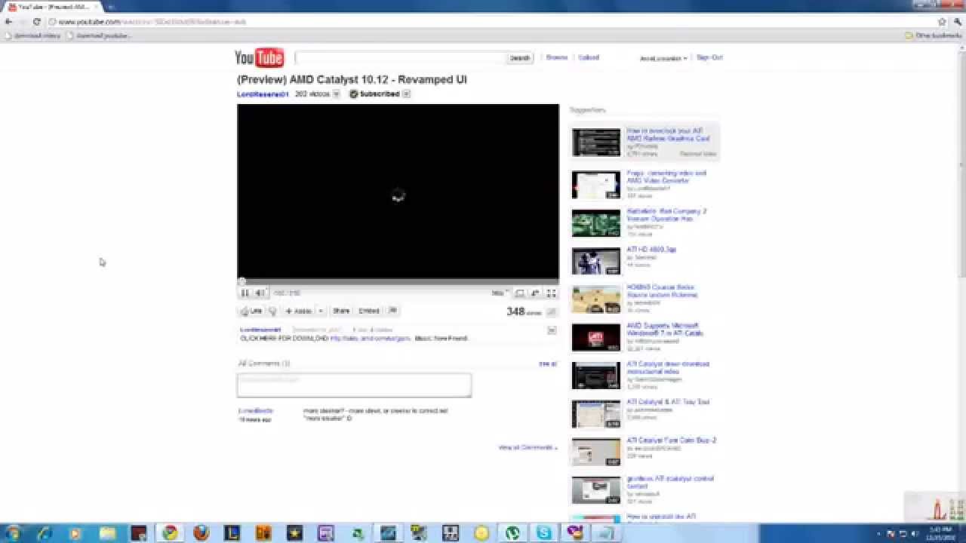Open 'ATI Catalyst & ATI Tray Tool' video

tap(668, 402)
